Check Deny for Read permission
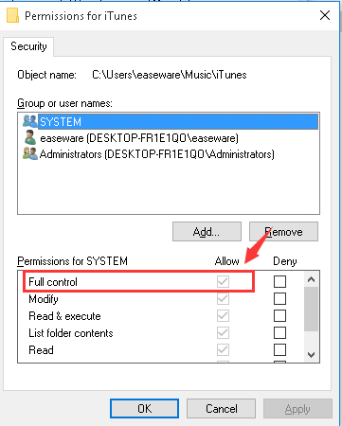The width and height of the screenshot is (342, 426). [x=279, y=349]
